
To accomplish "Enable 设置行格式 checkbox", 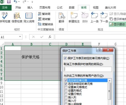I will tap(66, 94).
